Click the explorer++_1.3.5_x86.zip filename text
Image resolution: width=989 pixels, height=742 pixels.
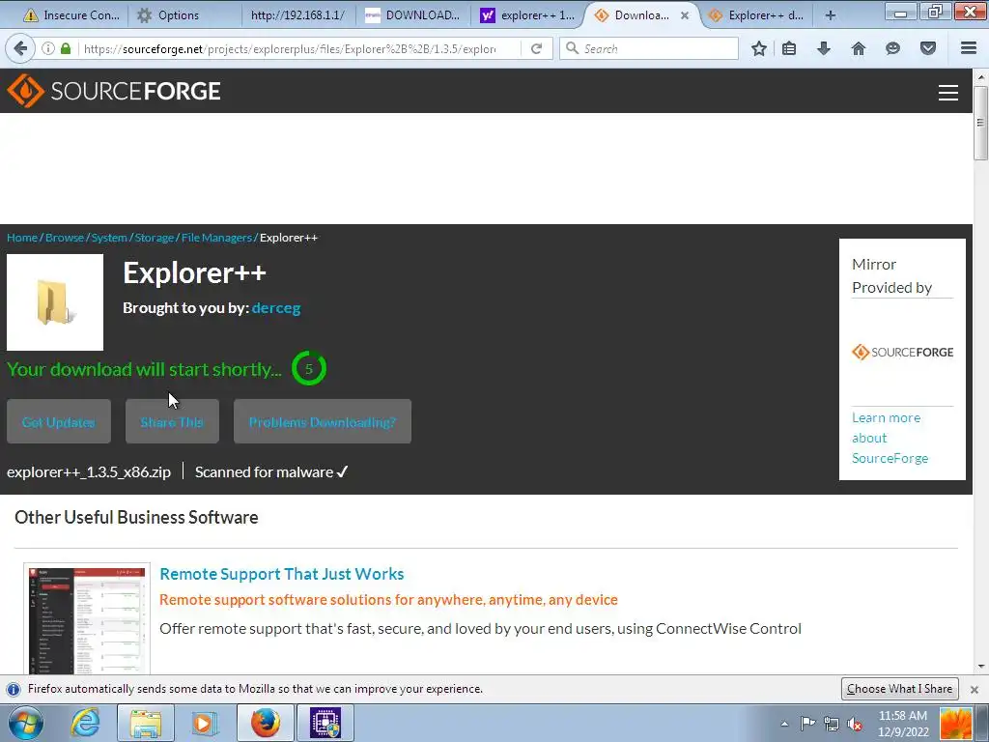click(x=89, y=471)
